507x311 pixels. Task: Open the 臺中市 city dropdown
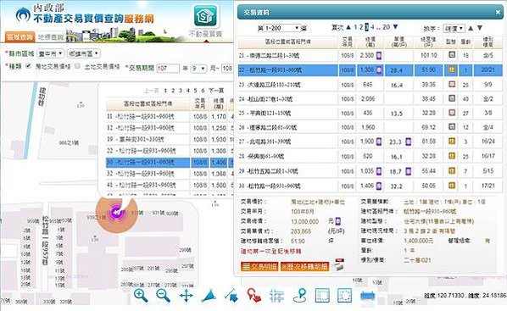point(50,53)
